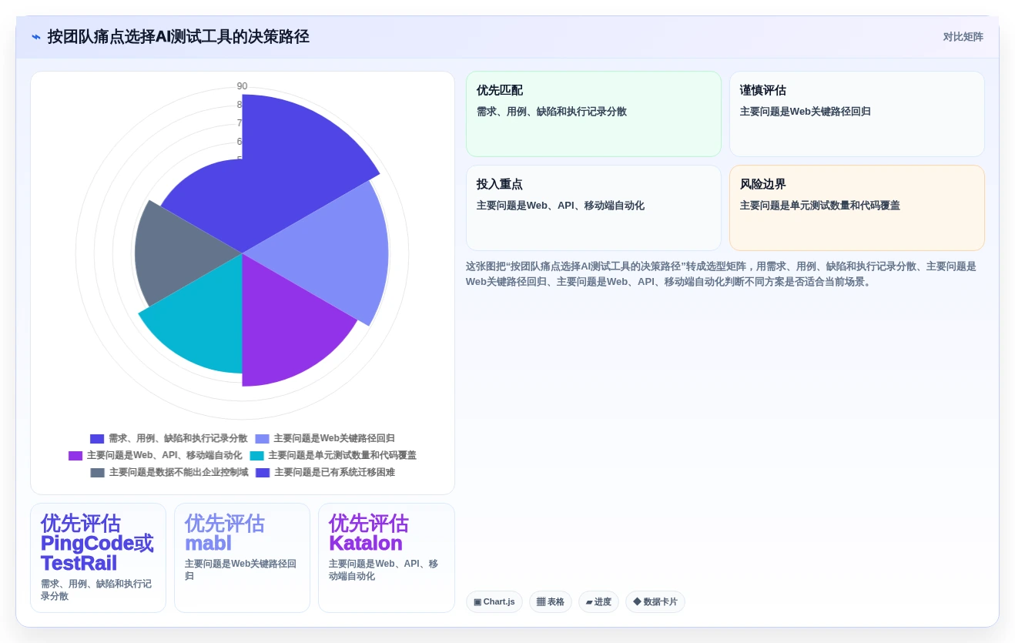The height and width of the screenshot is (643, 1015).
Task: Click the bar icon in 进度 chip
Action: pos(589,602)
